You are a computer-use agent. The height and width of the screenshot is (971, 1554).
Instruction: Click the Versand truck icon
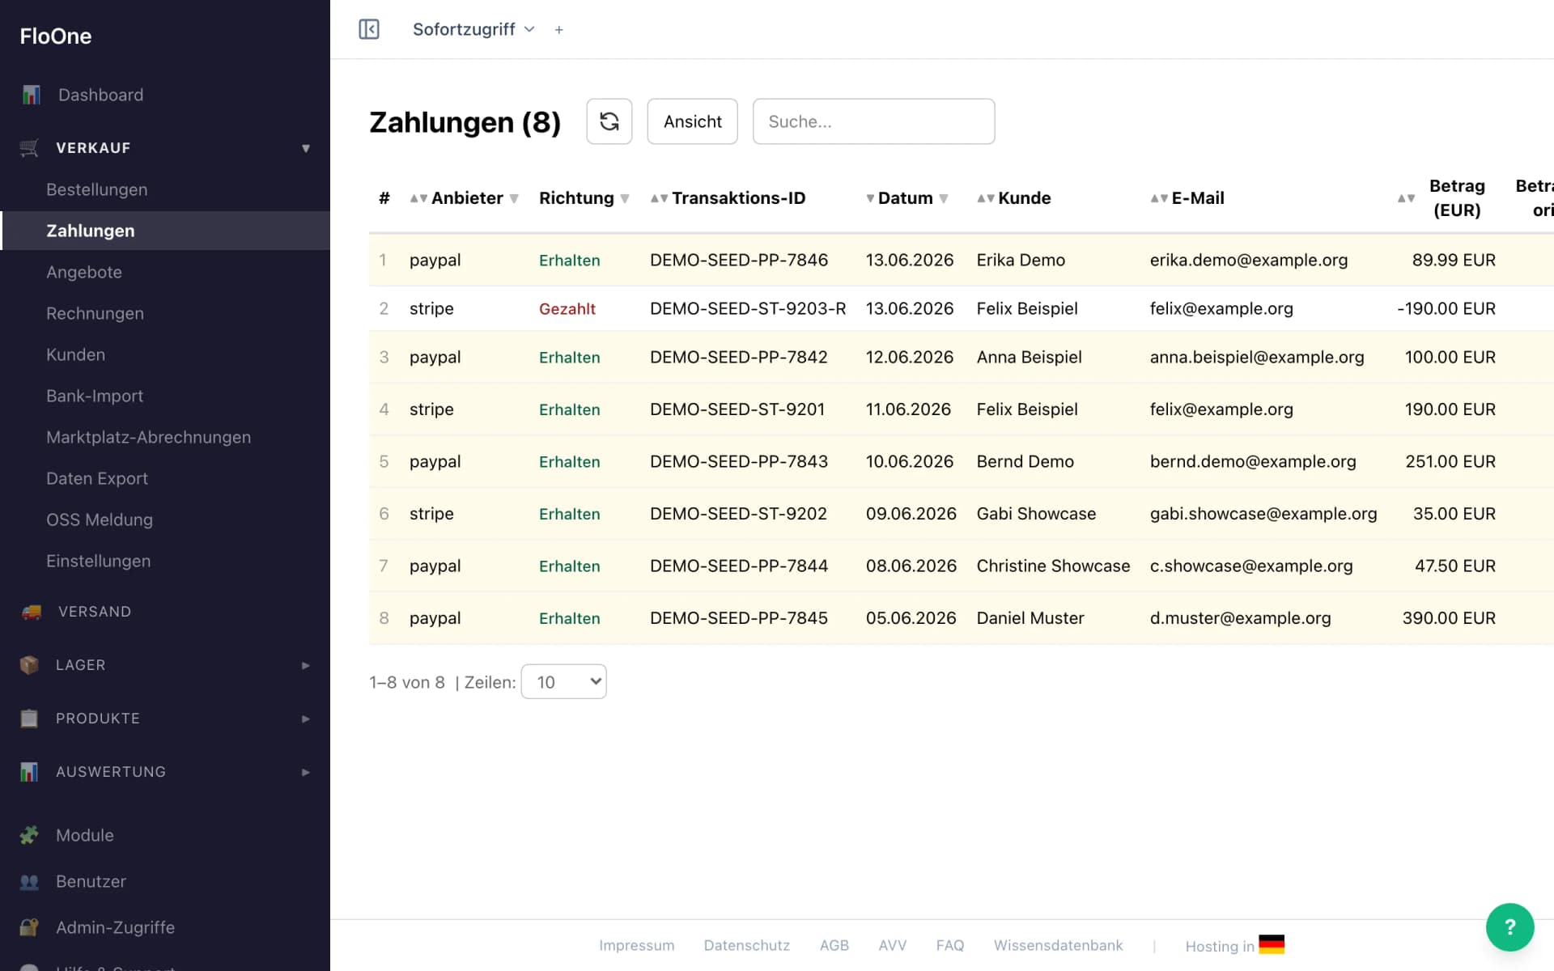point(31,612)
